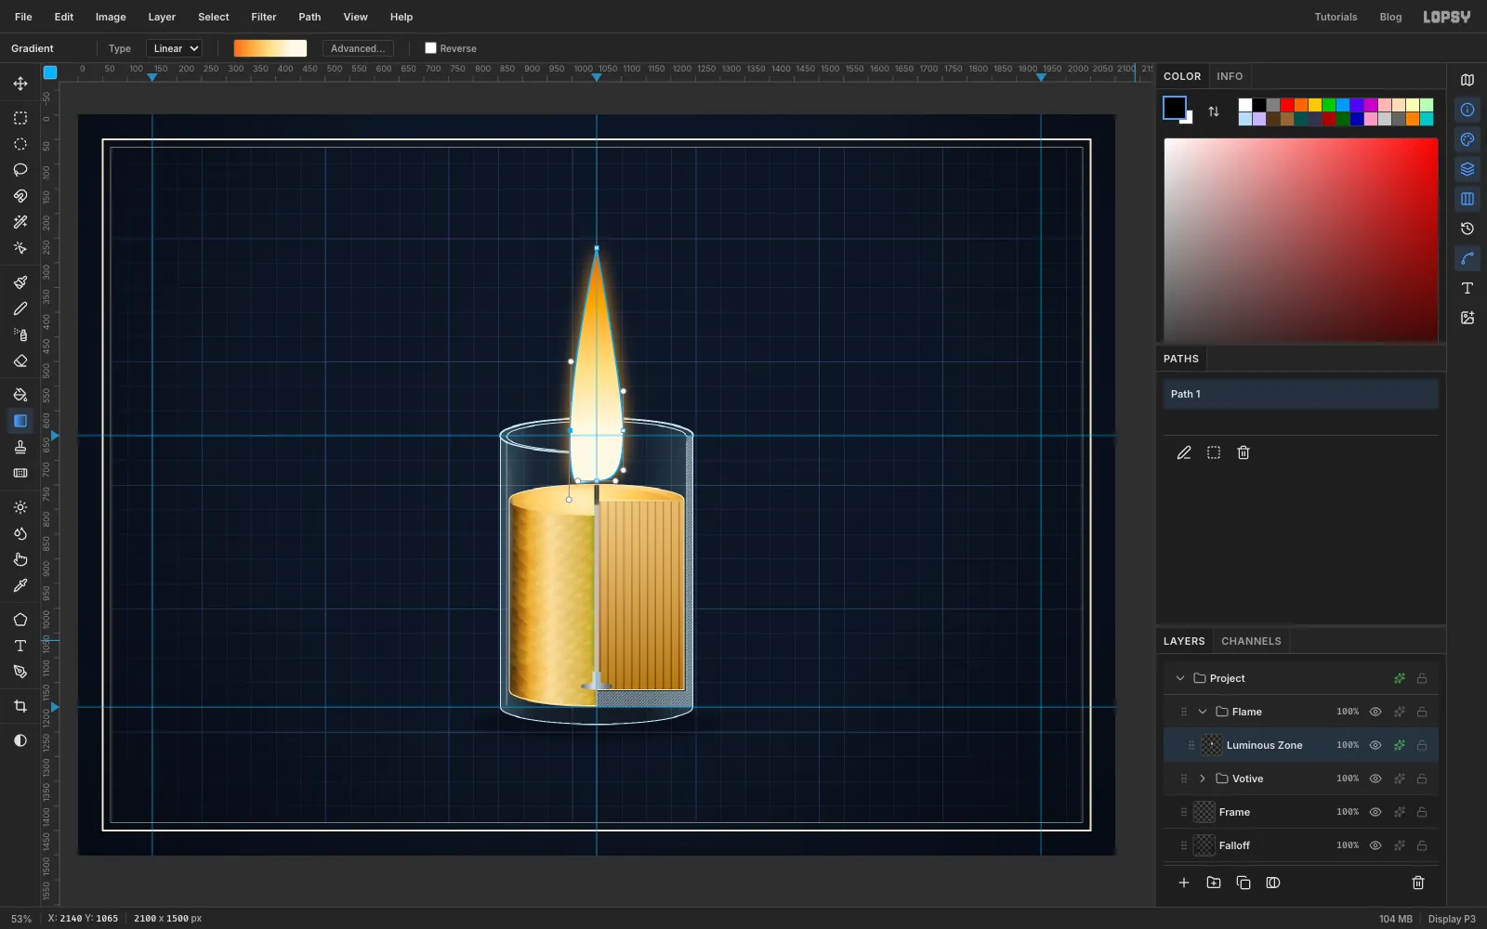The image size is (1487, 929).
Task: Select the Rectangular Marquee tool
Action: click(20, 118)
